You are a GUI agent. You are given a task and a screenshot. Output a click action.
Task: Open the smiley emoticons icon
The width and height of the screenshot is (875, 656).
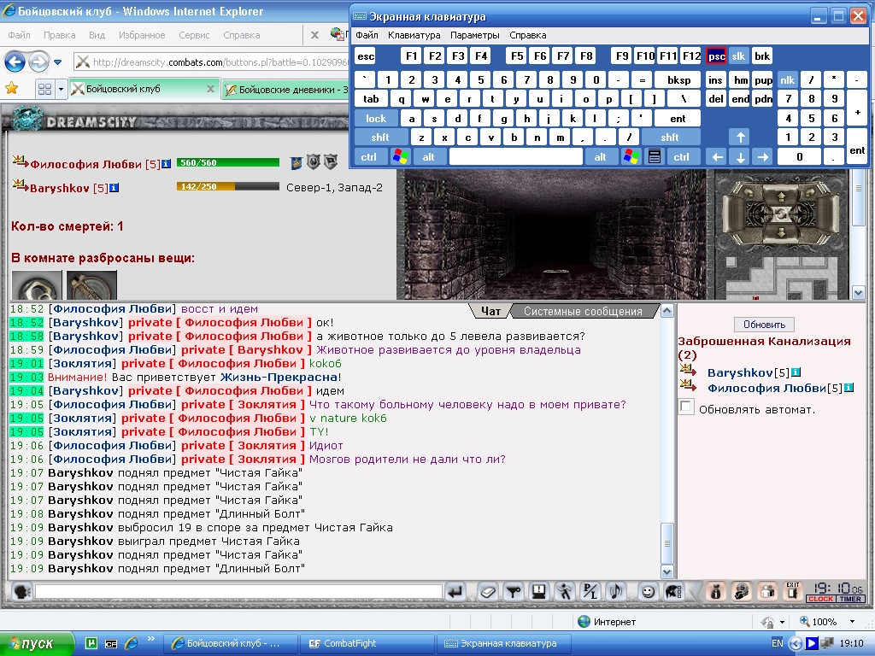648,592
